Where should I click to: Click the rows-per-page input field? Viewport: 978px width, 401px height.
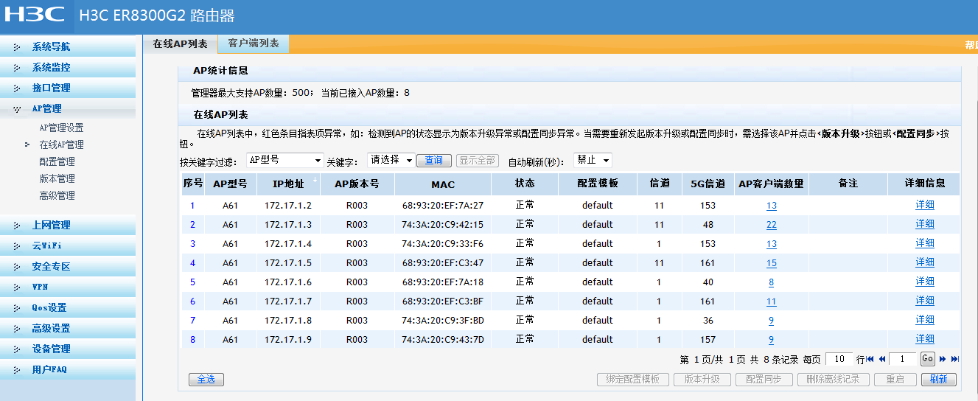click(839, 359)
